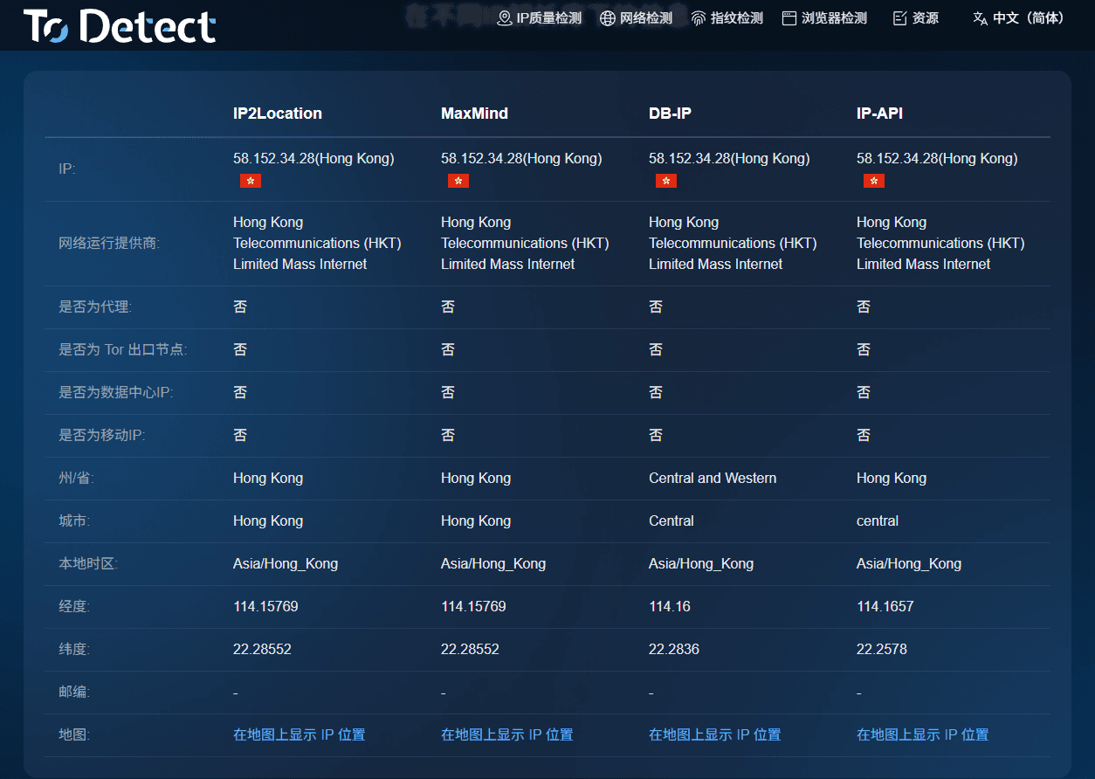The height and width of the screenshot is (779, 1095).
Task: Click the ToDetect logo
Action: point(120,26)
